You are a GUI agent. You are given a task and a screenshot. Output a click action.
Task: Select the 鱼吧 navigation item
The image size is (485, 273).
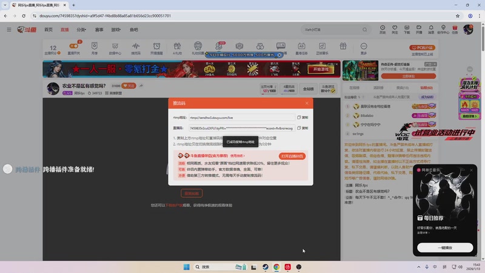(133, 30)
